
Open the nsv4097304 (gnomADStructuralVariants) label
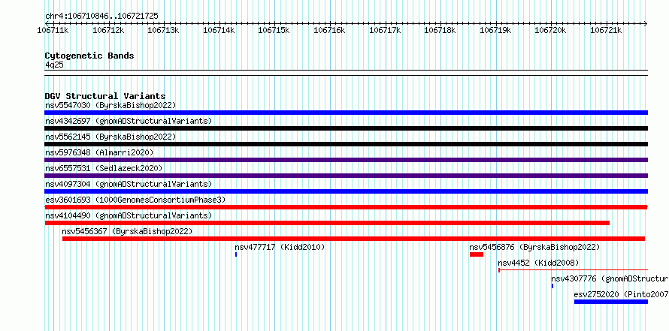[x=129, y=184]
